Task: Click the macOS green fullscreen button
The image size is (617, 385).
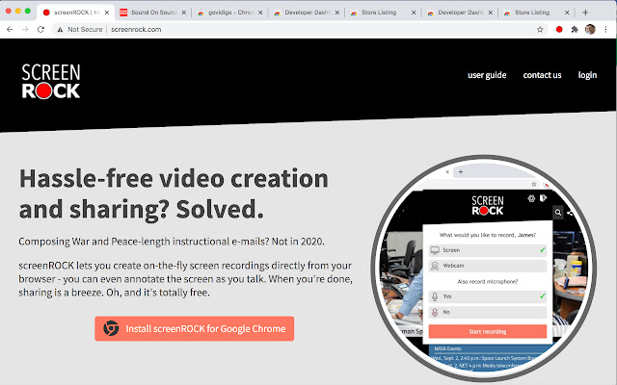Action: [x=28, y=11]
